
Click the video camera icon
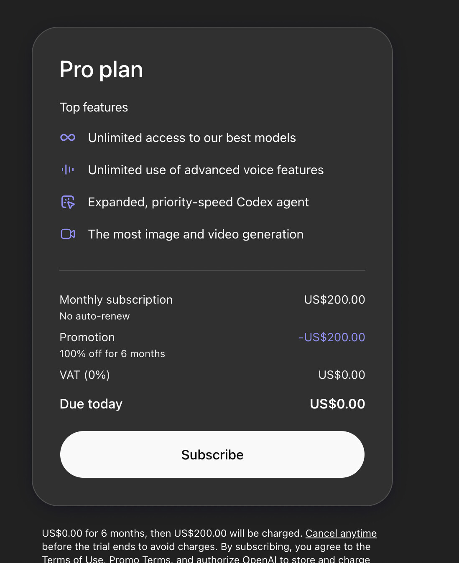coord(68,234)
